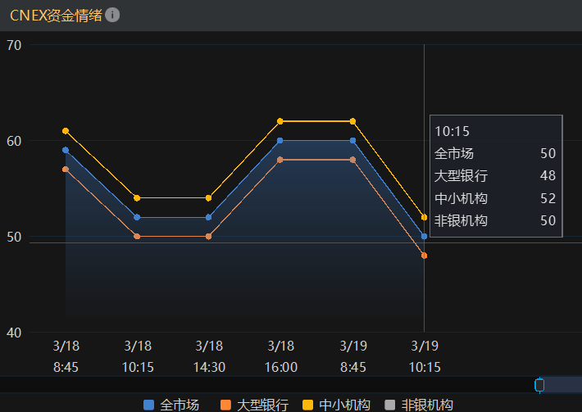Click the 3/18 8:45 x-axis label
The image size is (582, 412).
tap(66, 356)
